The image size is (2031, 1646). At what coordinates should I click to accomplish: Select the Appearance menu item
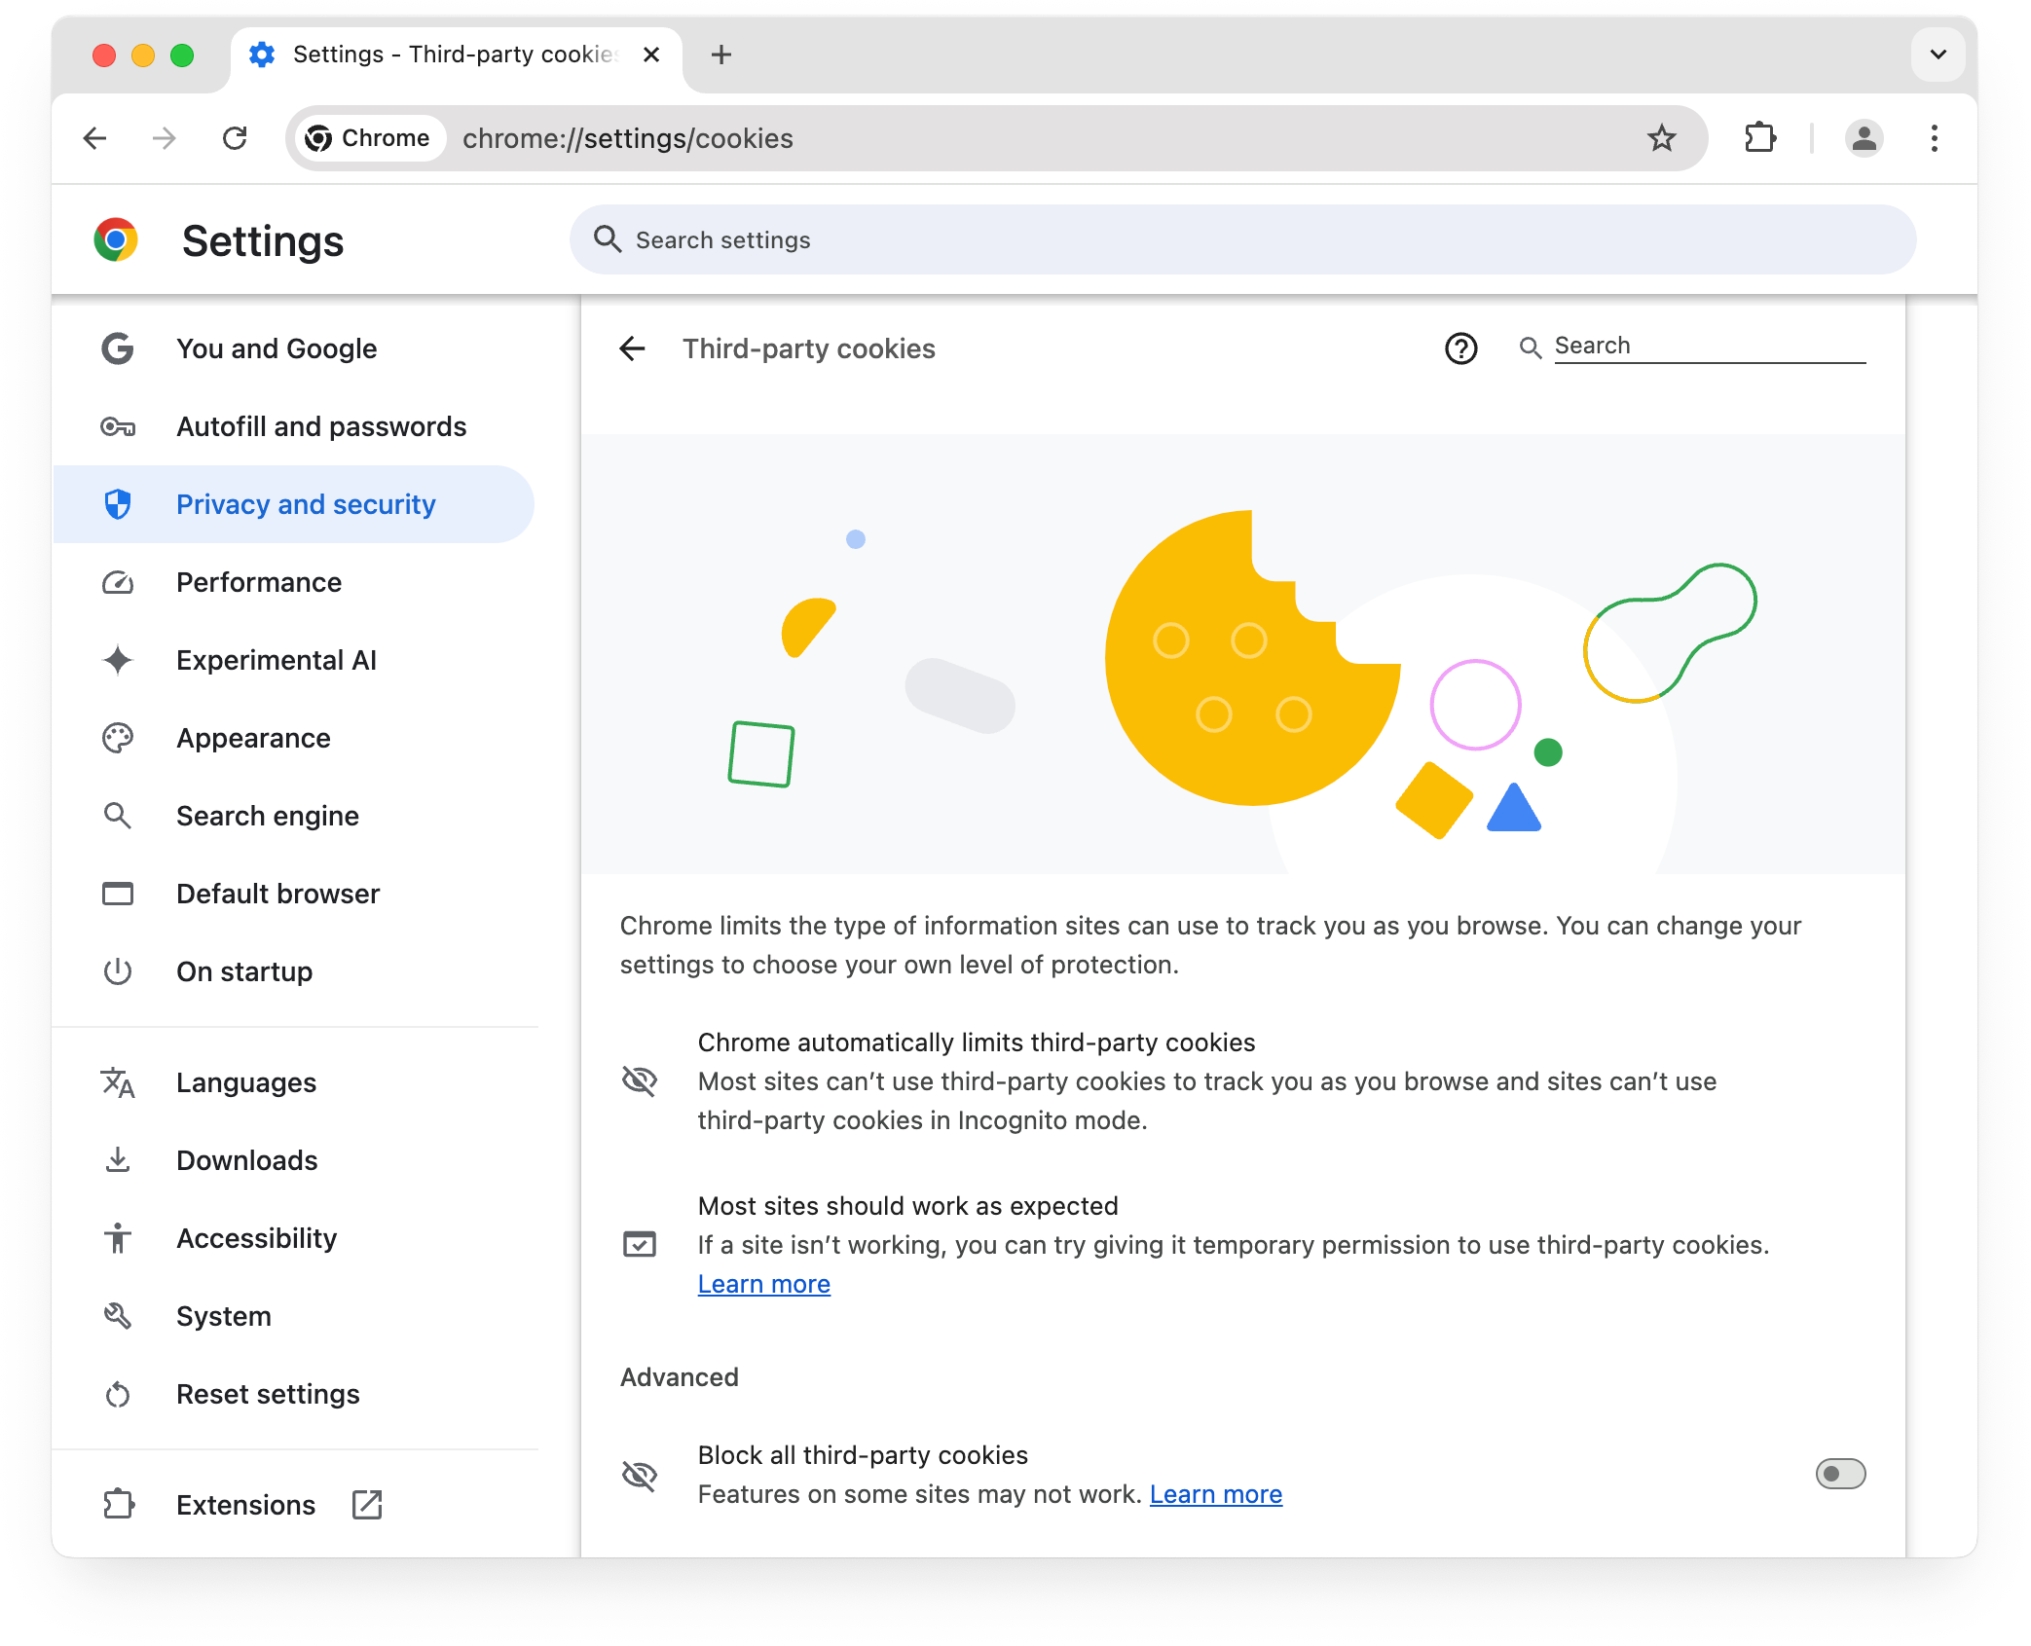click(254, 737)
